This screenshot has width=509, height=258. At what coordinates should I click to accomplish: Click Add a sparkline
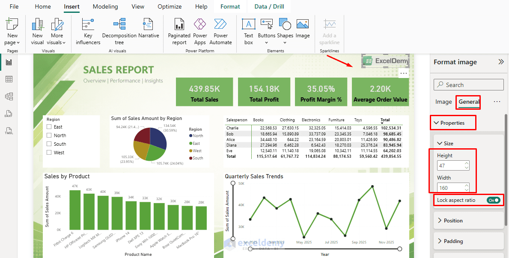[x=329, y=32]
